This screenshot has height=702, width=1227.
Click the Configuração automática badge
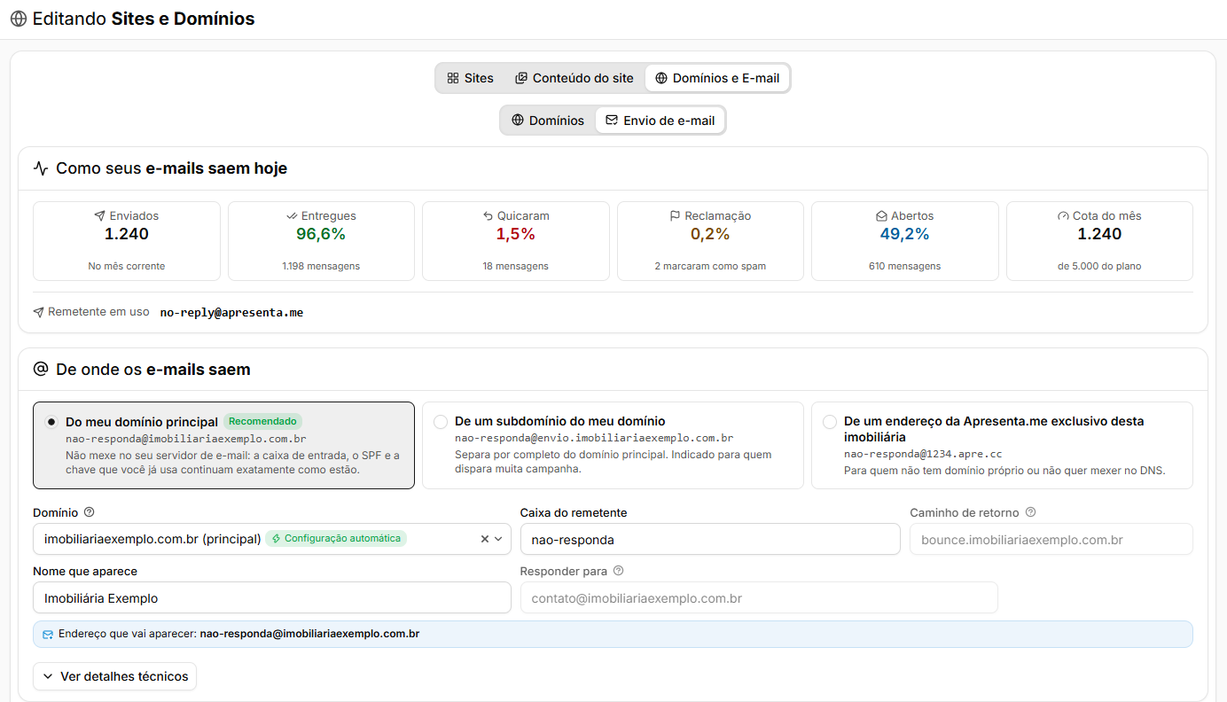click(x=336, y=538)
